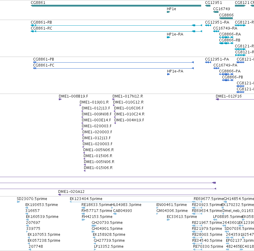Open the DME1-012F16 BAC clone
Image resolution: width=254 pixels, height=251 pixels.
point(235,99)
